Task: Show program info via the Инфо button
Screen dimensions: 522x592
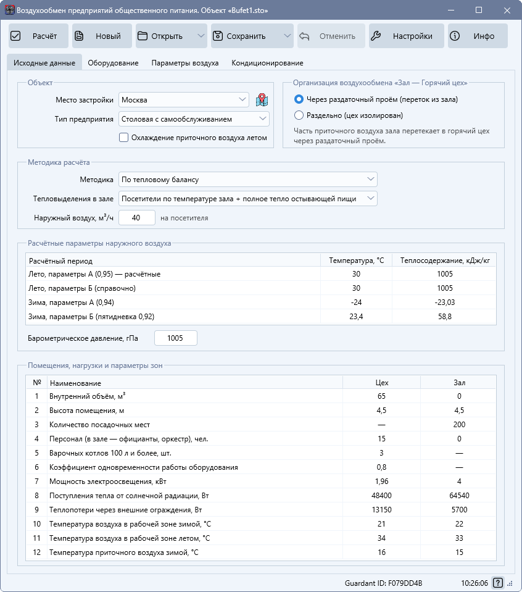Action: point(478,36)
